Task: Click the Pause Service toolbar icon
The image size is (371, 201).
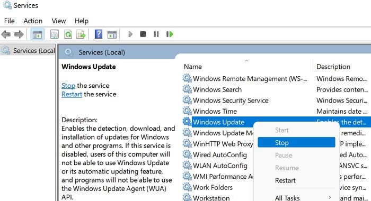Action: (x=156, y=34)
